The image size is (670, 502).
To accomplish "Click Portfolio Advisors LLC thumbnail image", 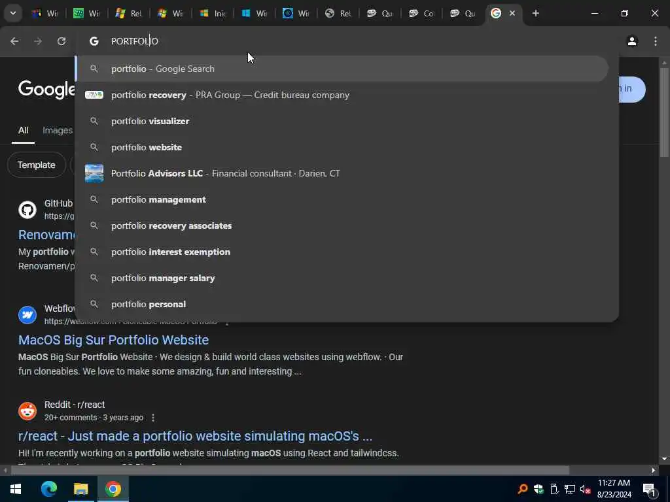I will [x=94, y=173].
